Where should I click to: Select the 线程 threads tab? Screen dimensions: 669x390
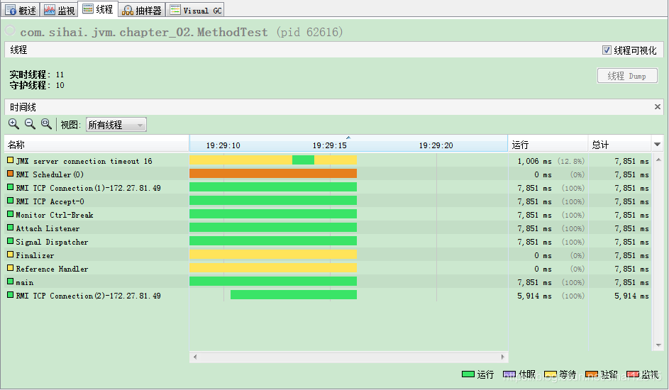point(98,9)
